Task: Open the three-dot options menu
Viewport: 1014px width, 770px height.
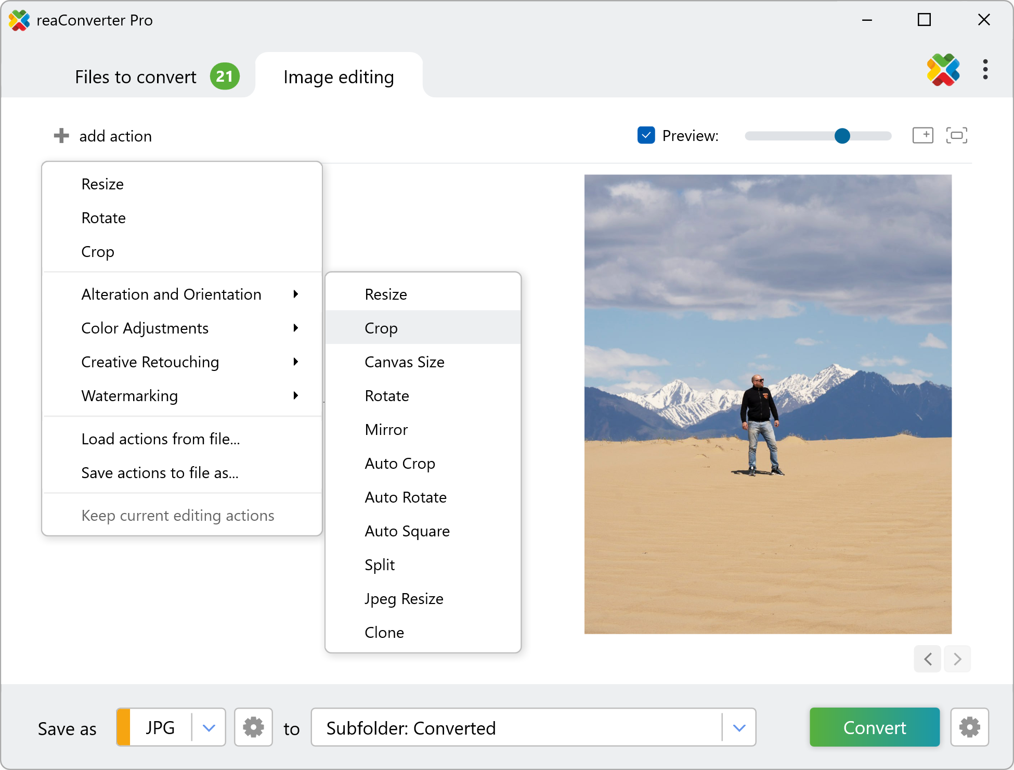Action: [x=985, y=70]
